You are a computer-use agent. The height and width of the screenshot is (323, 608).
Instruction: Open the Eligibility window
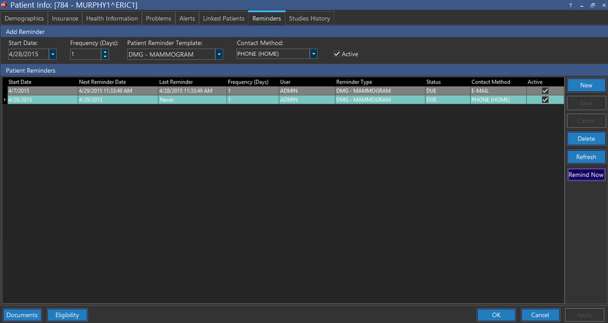[67, 315]
